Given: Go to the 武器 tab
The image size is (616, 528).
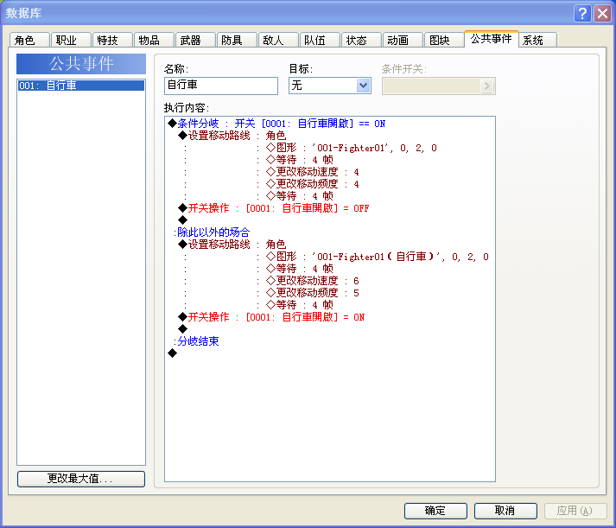Looking at the screenshot, I should [x=195, y=40].
